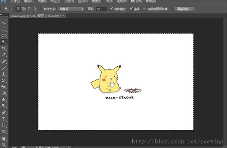Select the Brush tool
The image size is (227, 148).
click(x=4, y=68)
